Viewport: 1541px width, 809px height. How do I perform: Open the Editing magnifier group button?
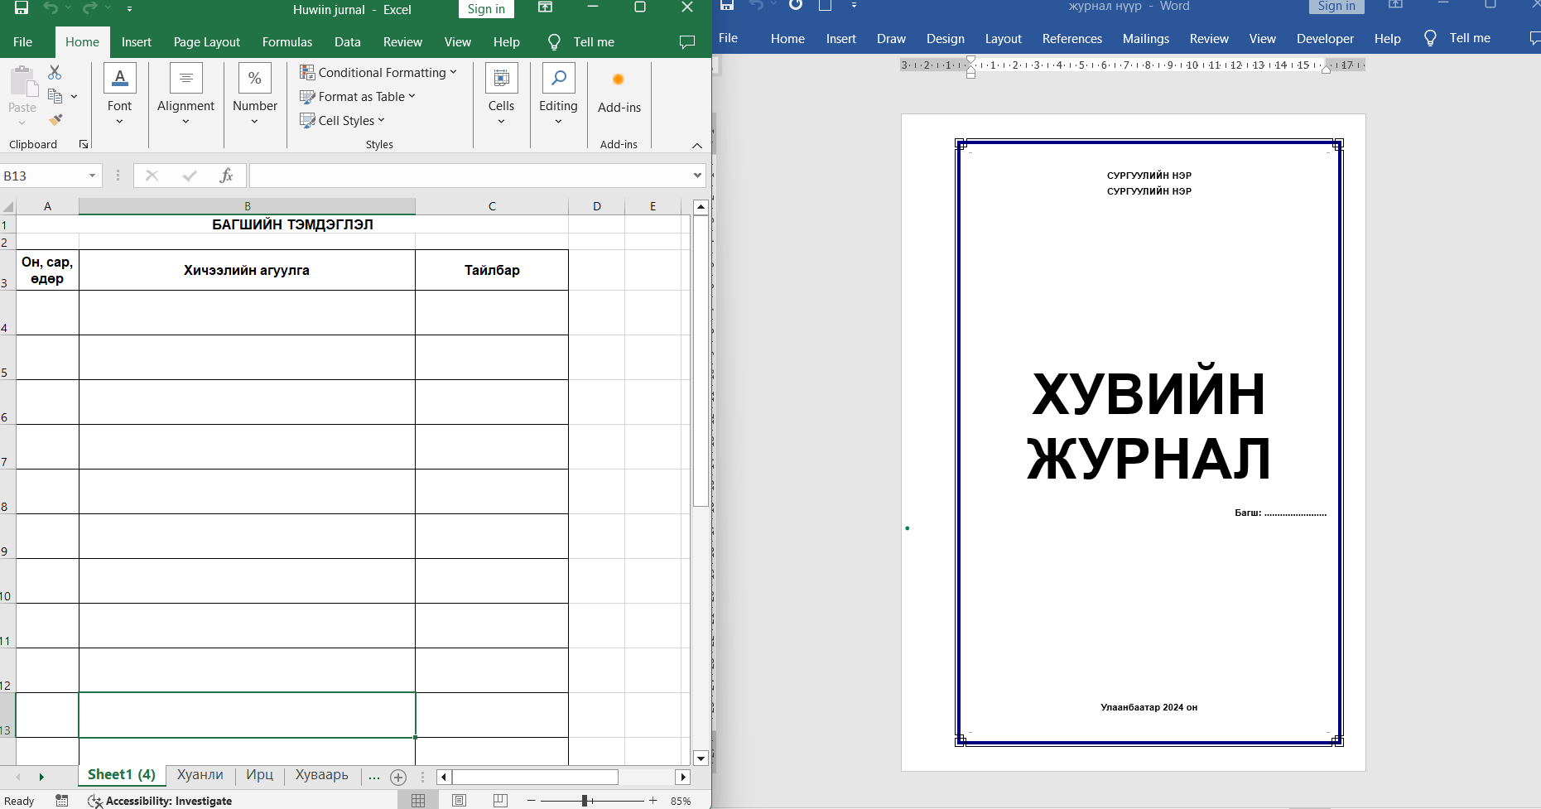click(x=558, y=94)
